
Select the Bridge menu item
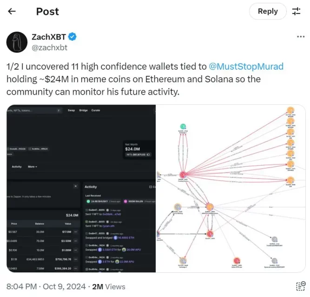[x=84, y=110]
